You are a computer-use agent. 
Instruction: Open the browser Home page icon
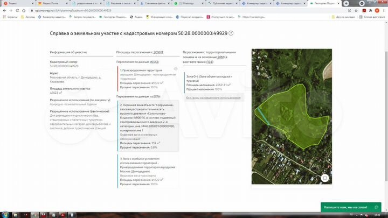point(24,11)
